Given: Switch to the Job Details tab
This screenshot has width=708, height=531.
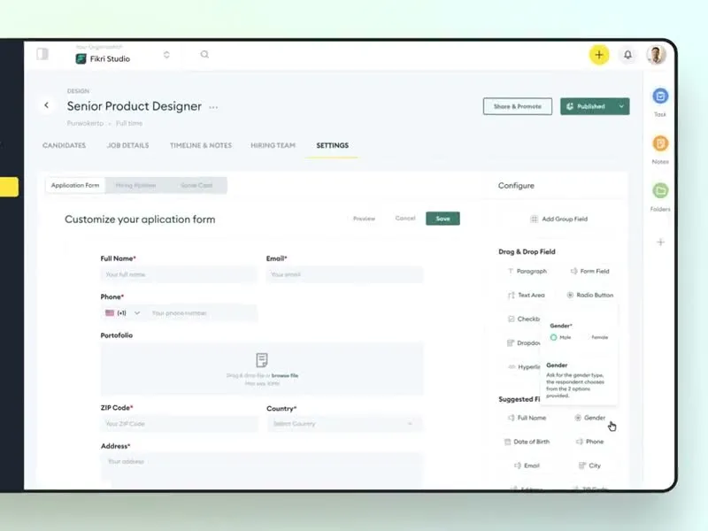Looking at the screenshot, I should [127, 145].
